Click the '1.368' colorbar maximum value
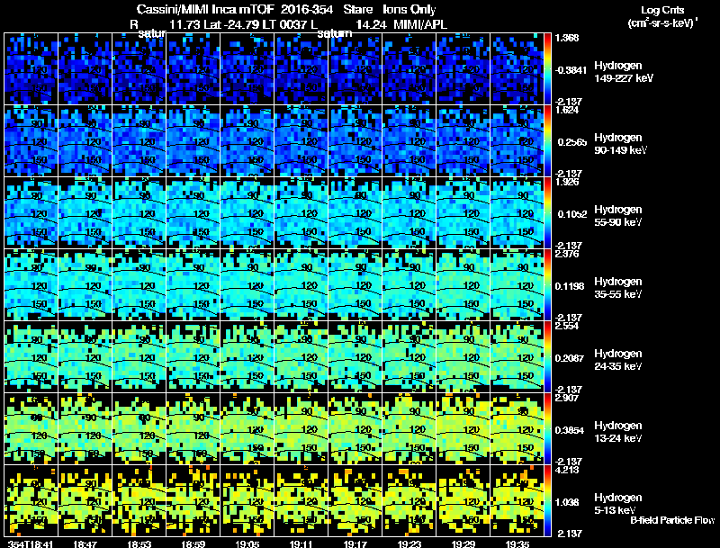720x548 pixels. click(567, 38)
